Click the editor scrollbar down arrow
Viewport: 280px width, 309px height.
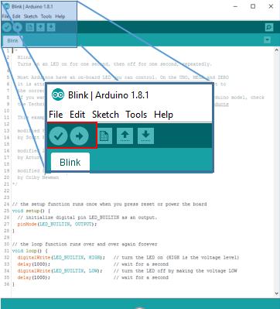tap(276, 294)
